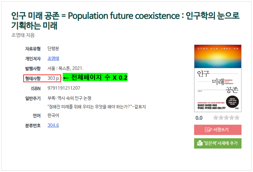Click the 0.0 rating score
253x172 pixels.
point(199,118)
